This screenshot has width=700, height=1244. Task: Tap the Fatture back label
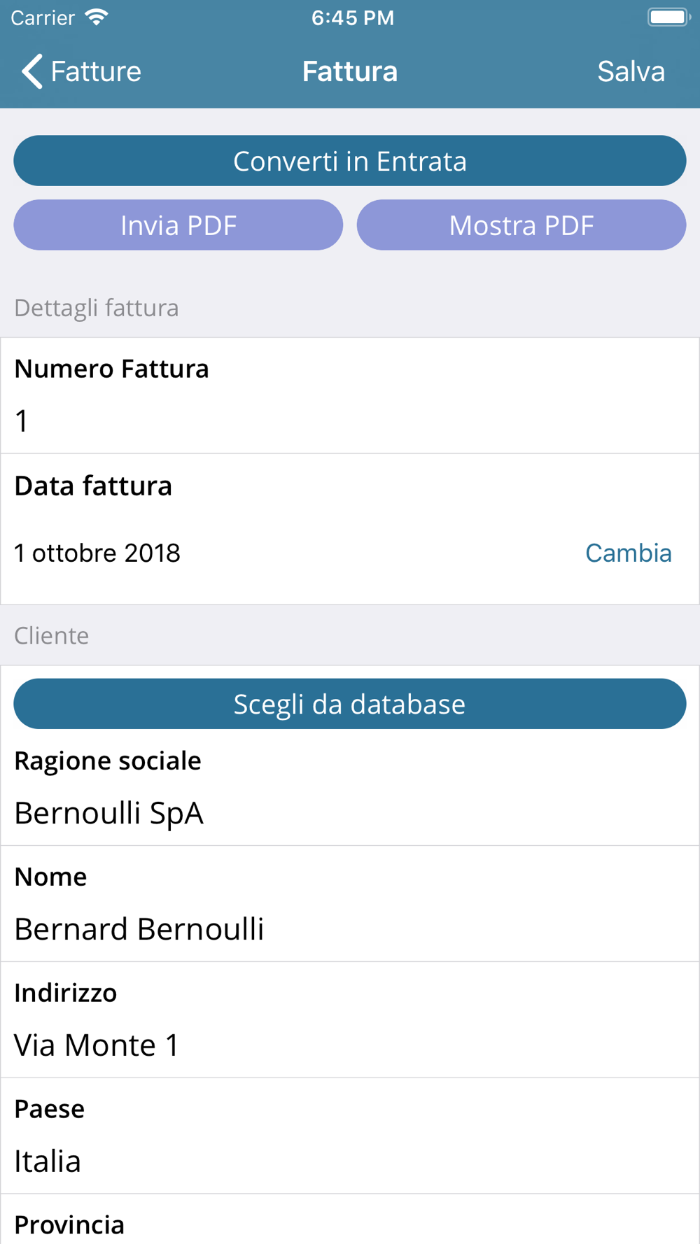pyautogui.click(x=96, y=71)
